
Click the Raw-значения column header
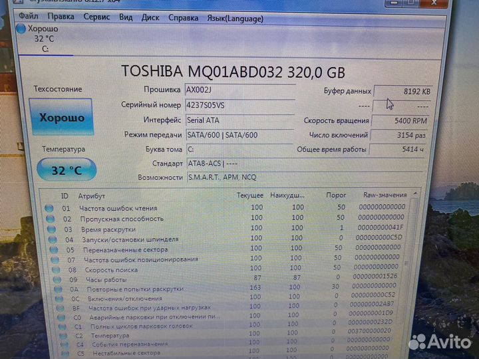(385, 195)
